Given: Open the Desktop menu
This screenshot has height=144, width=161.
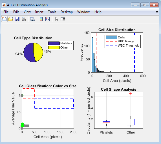Looking at the screenshot, I should pyautogui.click(x=67, y=12).
